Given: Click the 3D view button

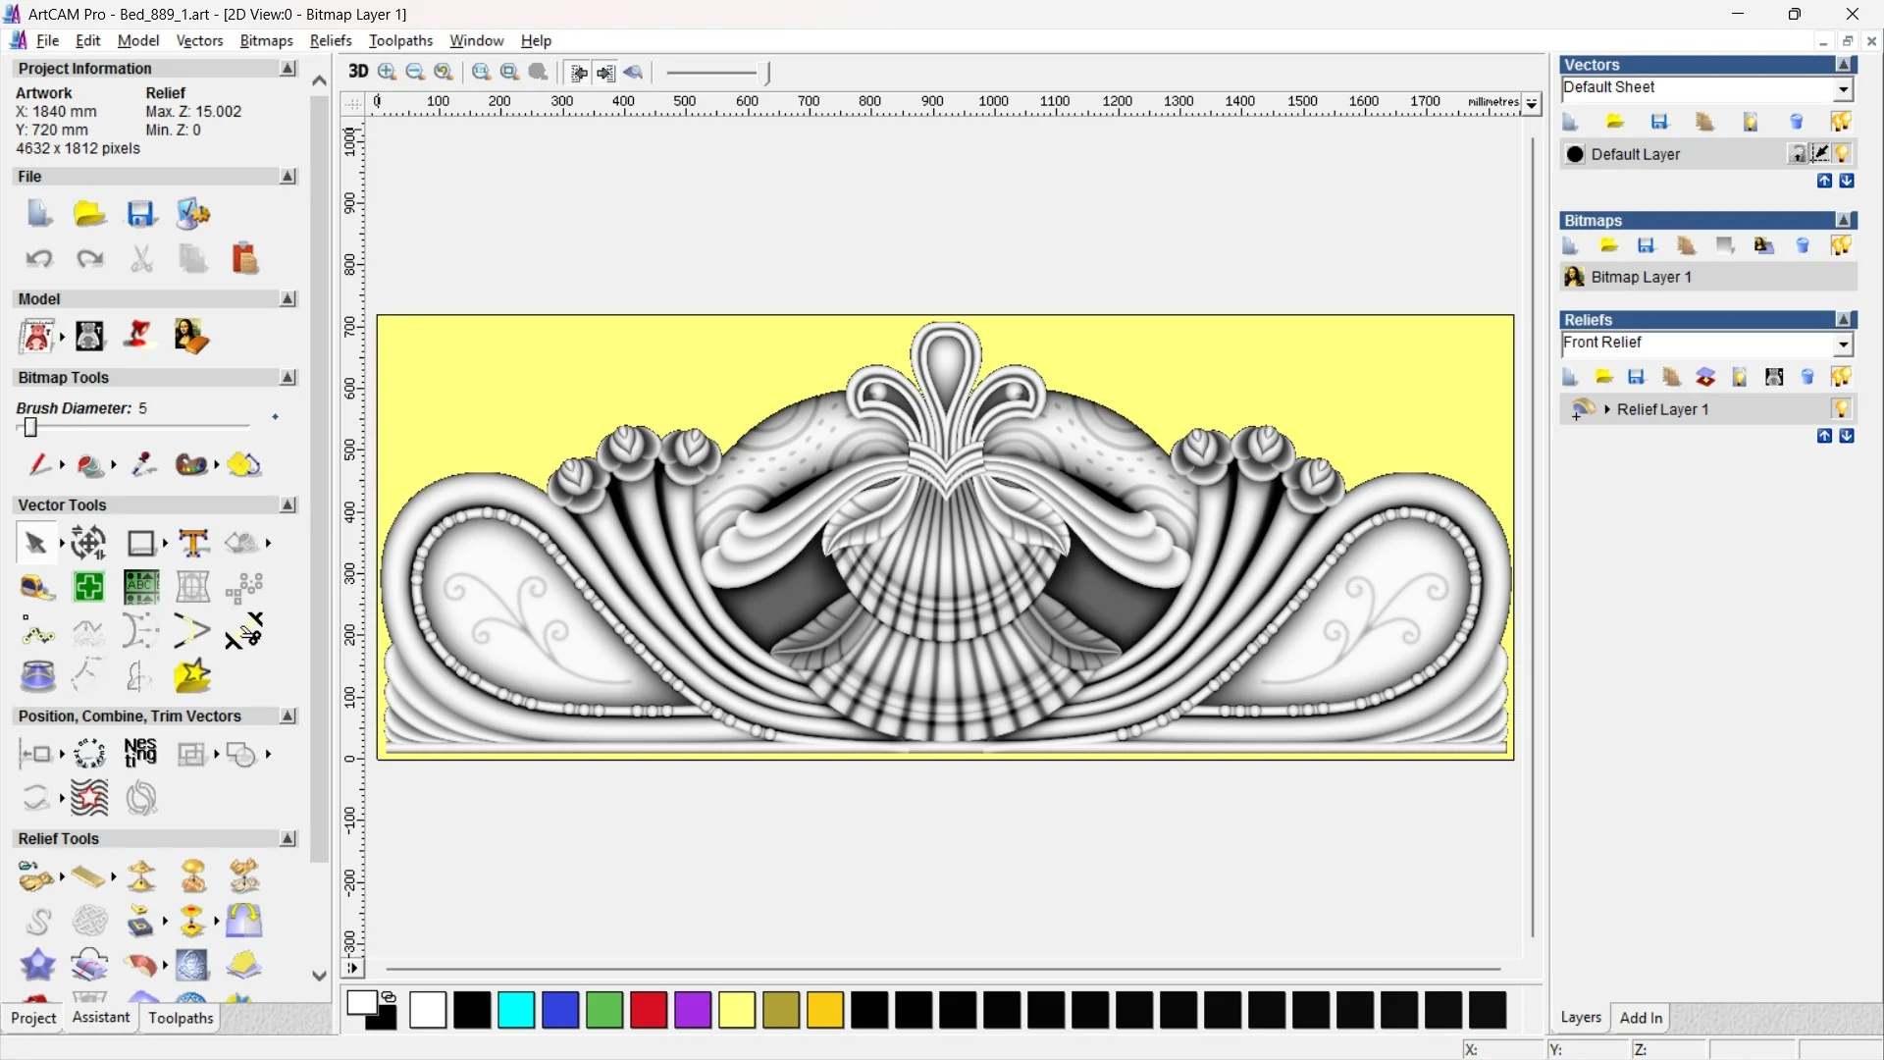Looking at the screenshot, I should [358, 72].
